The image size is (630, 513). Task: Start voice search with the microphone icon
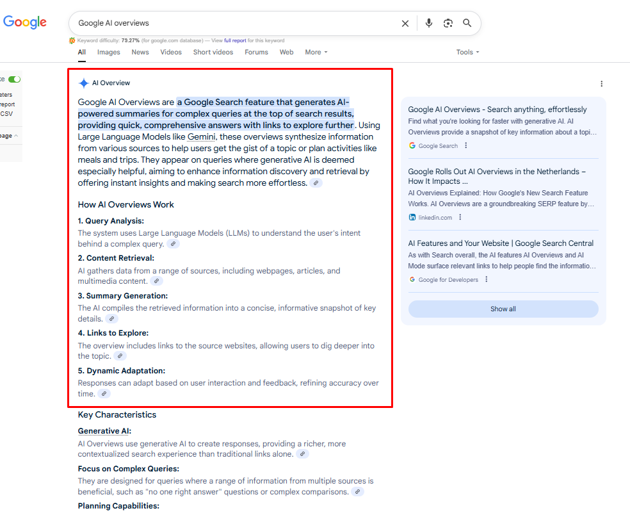click(429, 24)
